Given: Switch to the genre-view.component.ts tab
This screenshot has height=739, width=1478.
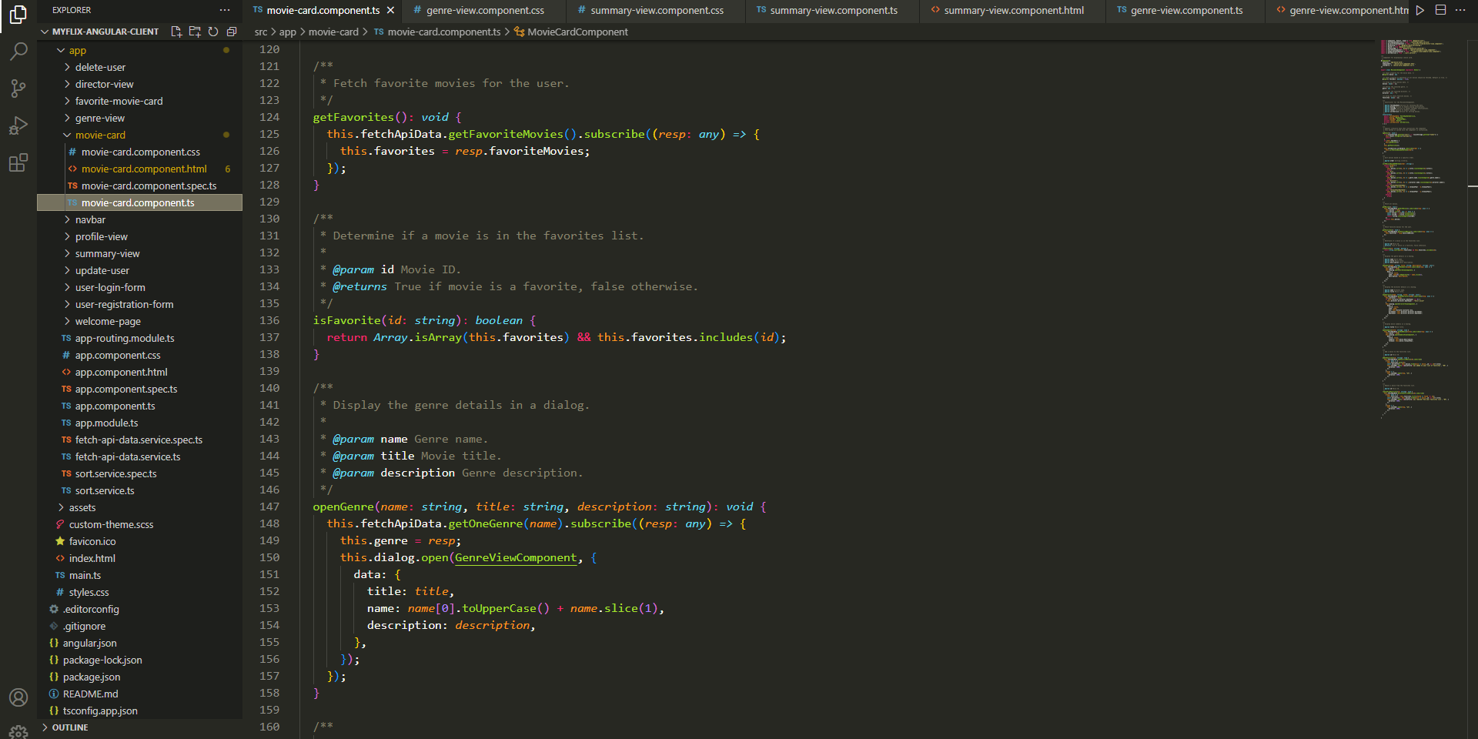Looking at the screenshot, I should [x=1186, y=10].
